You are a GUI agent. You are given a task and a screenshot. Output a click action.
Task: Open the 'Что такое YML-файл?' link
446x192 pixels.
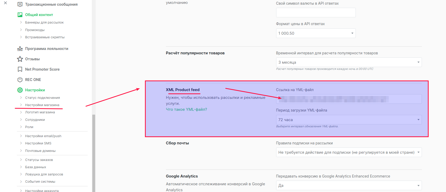tap(186, 109)
